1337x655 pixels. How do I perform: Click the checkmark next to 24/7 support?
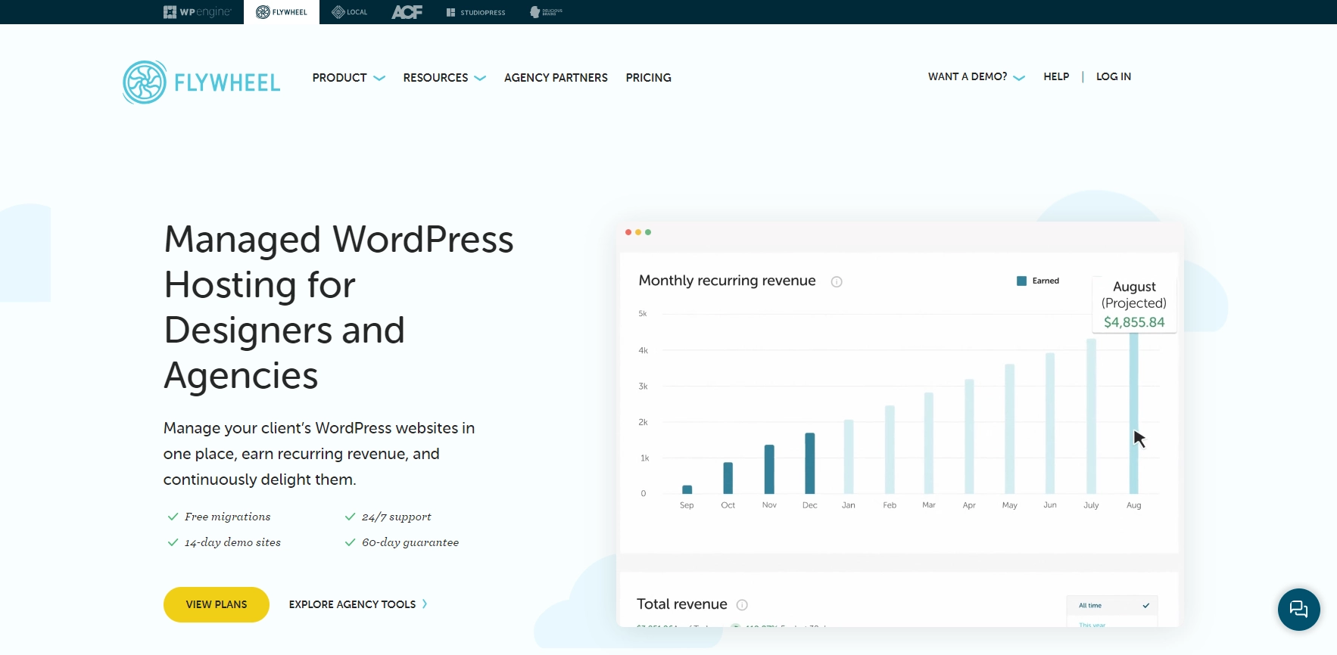point(350,517)
